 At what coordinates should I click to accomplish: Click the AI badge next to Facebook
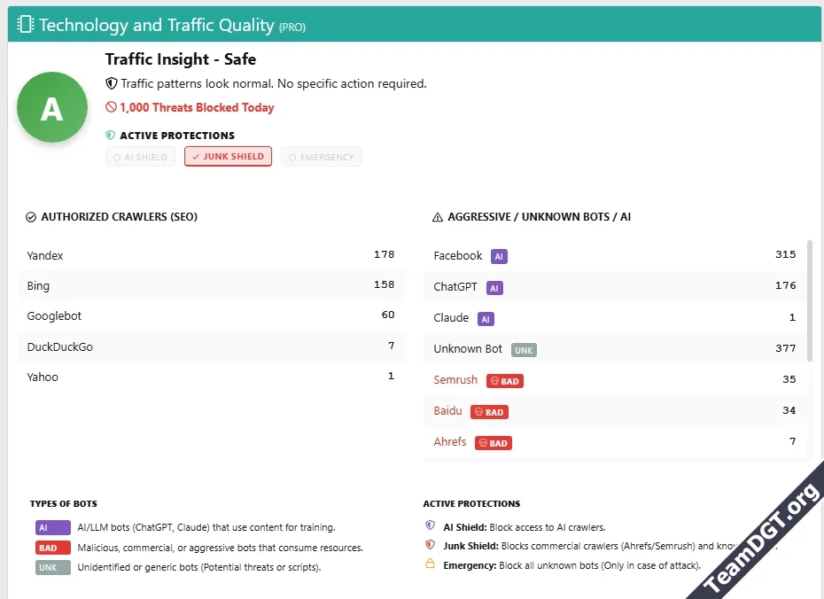pyautogui.click(x=499, y=256)
